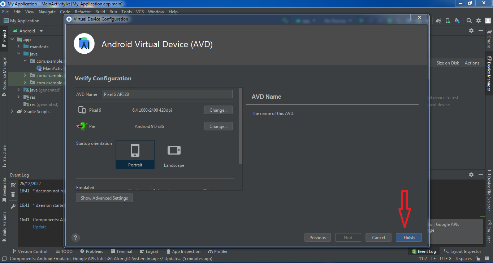Open Event Log panel settings gear
493x263 pixels.
coord(471,175)
